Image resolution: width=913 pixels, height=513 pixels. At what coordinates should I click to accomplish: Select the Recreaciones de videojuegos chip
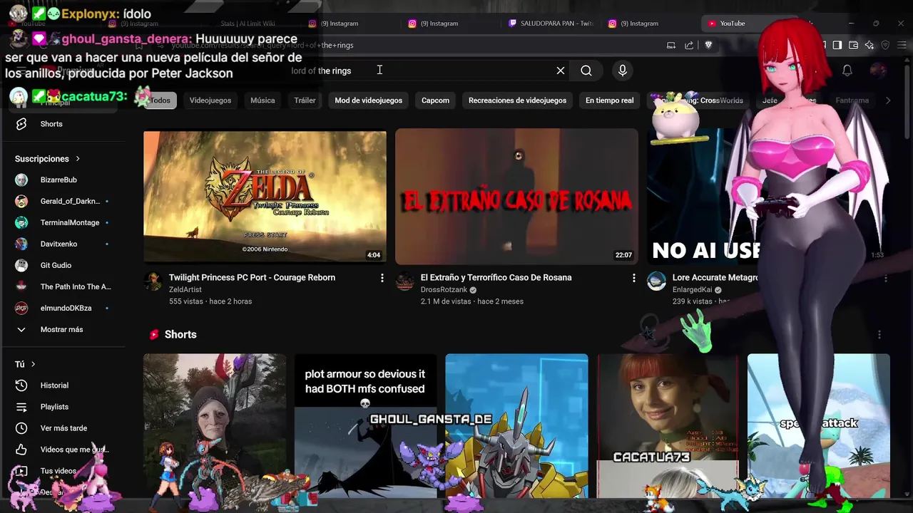pyautogui.click(x=517, y=100)
